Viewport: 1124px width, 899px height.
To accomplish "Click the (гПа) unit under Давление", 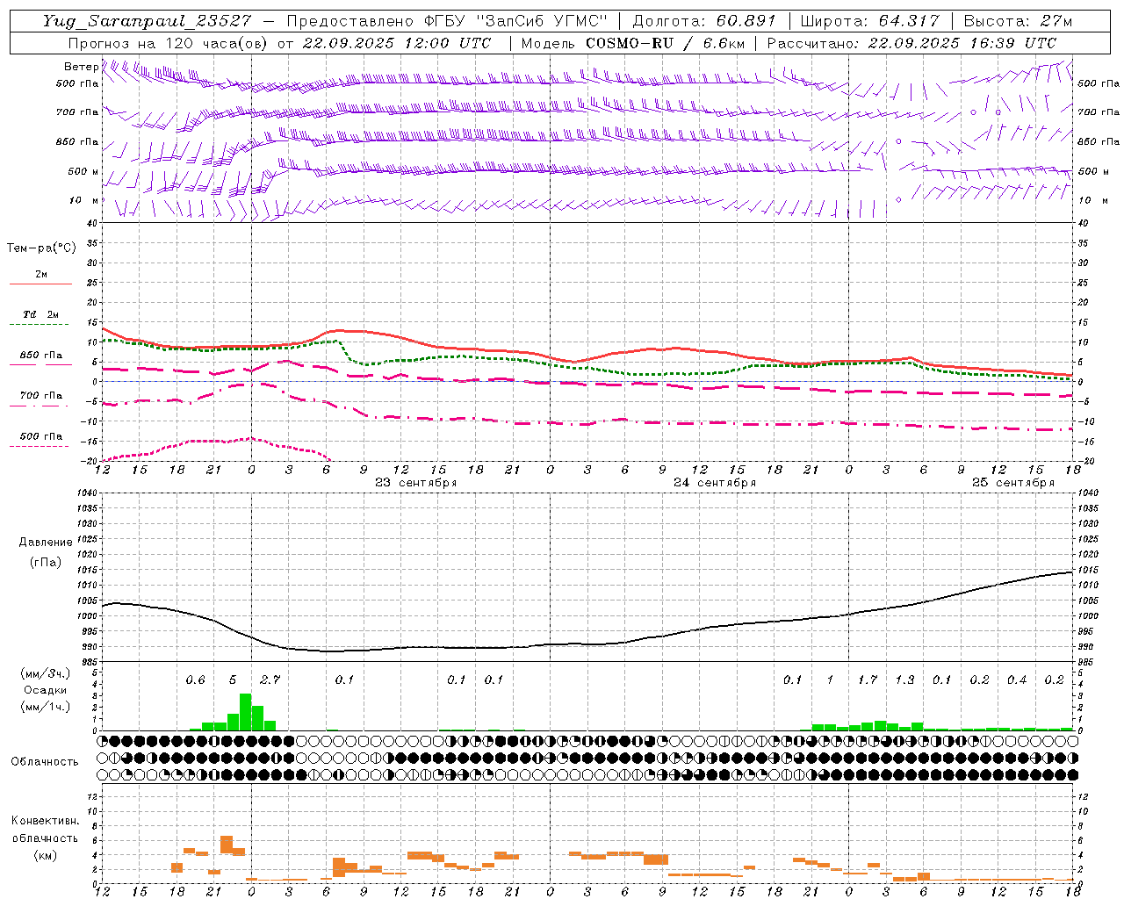I will pos(46,562).
